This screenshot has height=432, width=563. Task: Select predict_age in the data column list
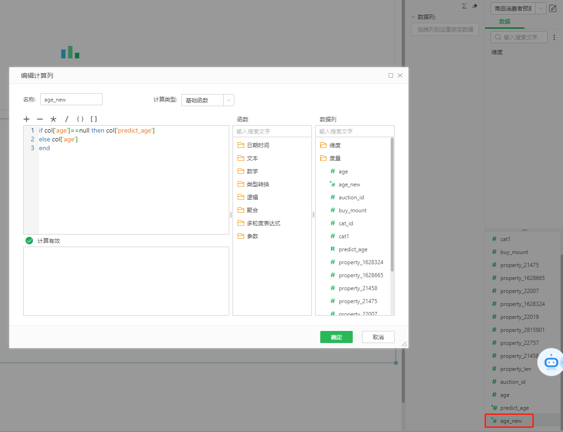tap(353, 249)
